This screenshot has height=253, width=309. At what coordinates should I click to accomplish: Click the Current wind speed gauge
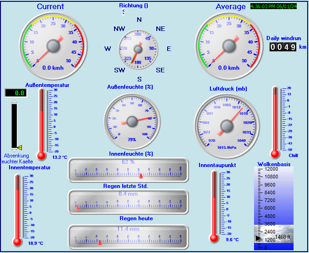click(x=53, y=46)
